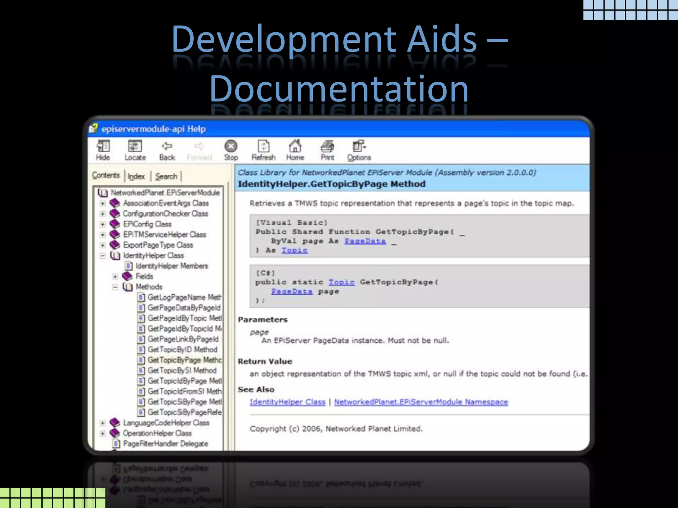Viewport: 678px width, 508px height.
Task: Collapse the Methods node
Action: click(115, 287)
